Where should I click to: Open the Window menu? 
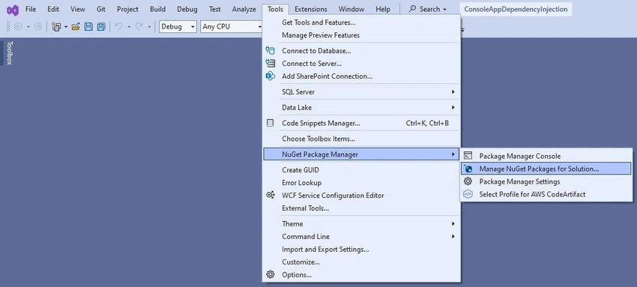pyautogui.click(x=351, y=9)
